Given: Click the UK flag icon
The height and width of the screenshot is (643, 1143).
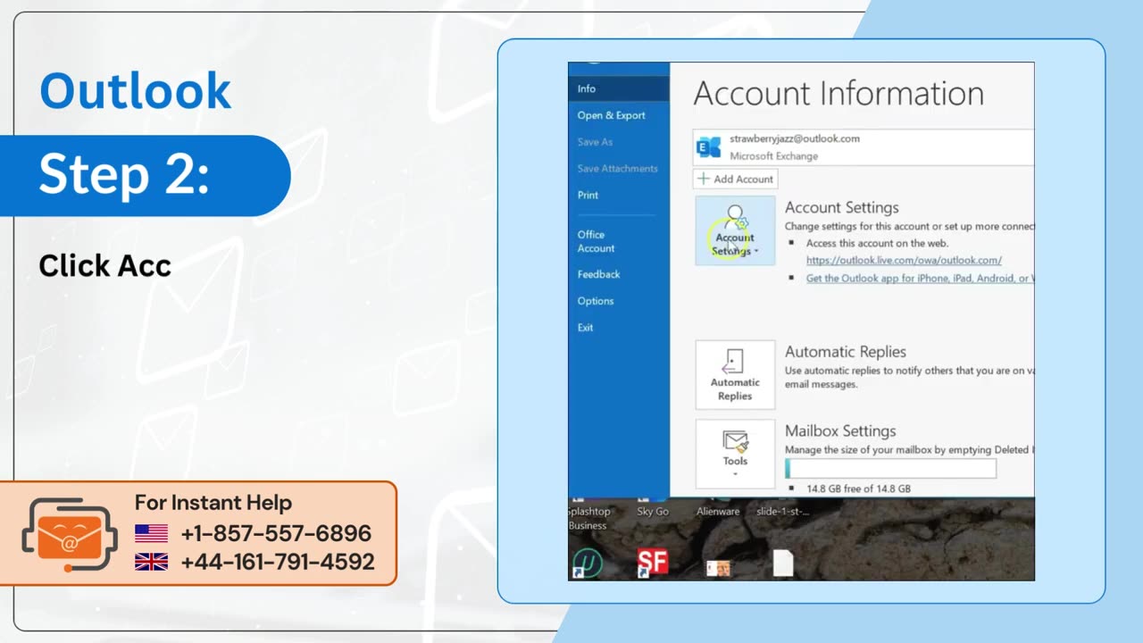Looking at the screenshot, I should click(x=151, y=563).
